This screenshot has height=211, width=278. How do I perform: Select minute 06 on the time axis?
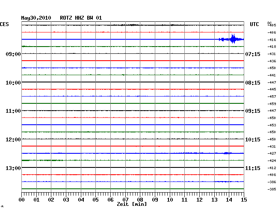click(110, 199)
